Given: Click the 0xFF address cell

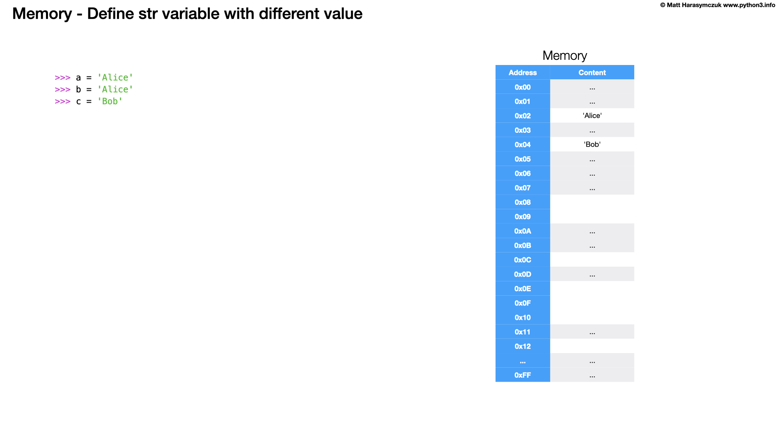Looking at the screenshot, I should pos(522,375).
